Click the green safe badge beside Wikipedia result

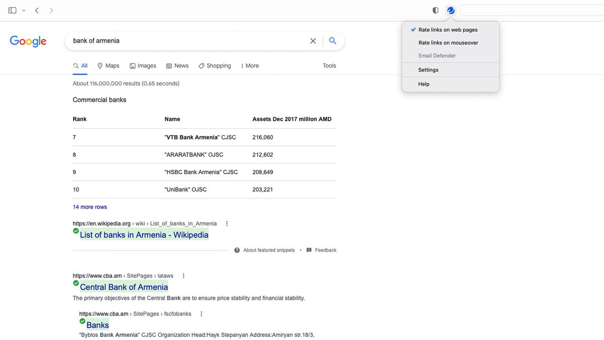click(x=76, y=231)
